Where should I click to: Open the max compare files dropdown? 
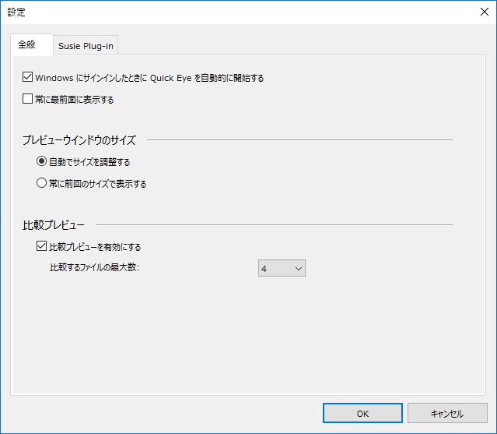[282, 268]
